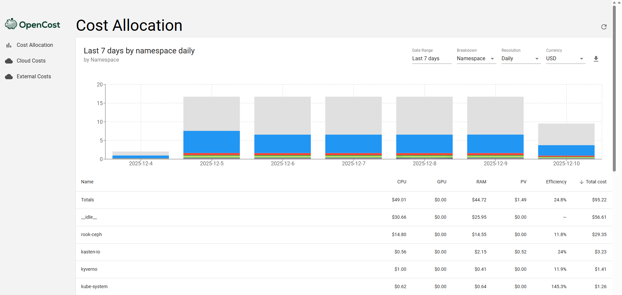Click the Breakdown dropdown arrow
This screenshot has width=622, height=295.
[x=492, y=59]
